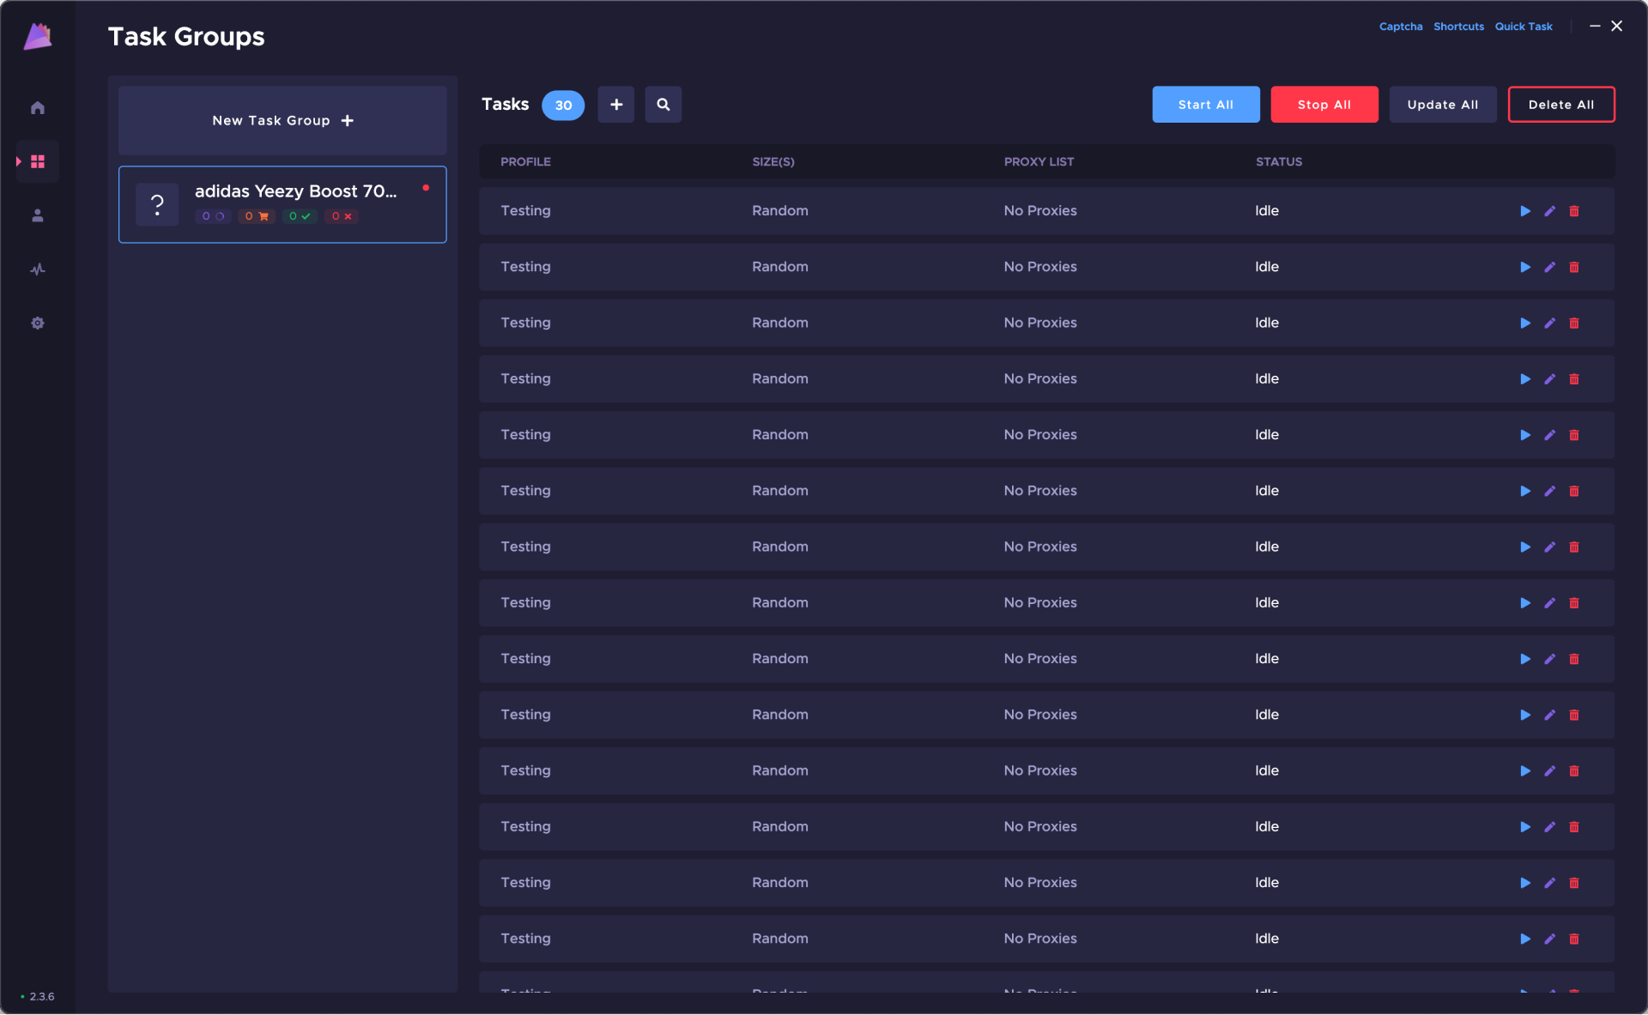
Task: Edit the fifth task in the list
Action: pyautogui.click(x=1549, y=435)
